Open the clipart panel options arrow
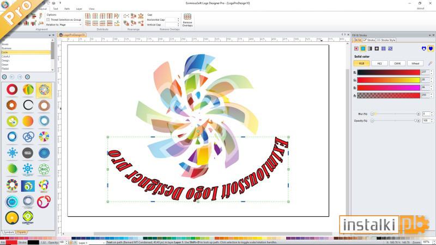 point(50,35)
